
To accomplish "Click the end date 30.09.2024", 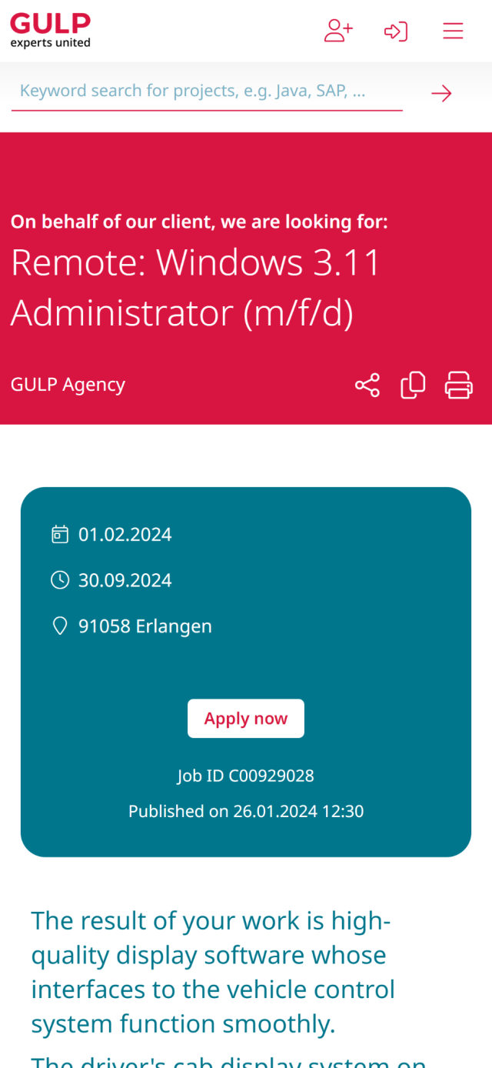I will click(x=125, y=579).
